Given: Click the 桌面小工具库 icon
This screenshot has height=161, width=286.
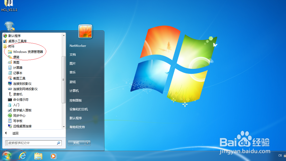Looking at the screenshot, I should (x=5, y=41).
